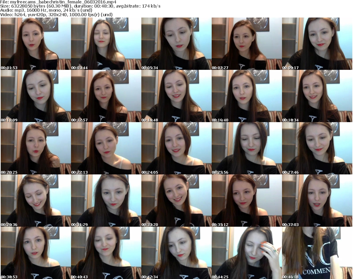Screen dimensions: 353x279
Task: Open the frame at 00:11:09
Action: pyautogui.click(x=36, y=96)
